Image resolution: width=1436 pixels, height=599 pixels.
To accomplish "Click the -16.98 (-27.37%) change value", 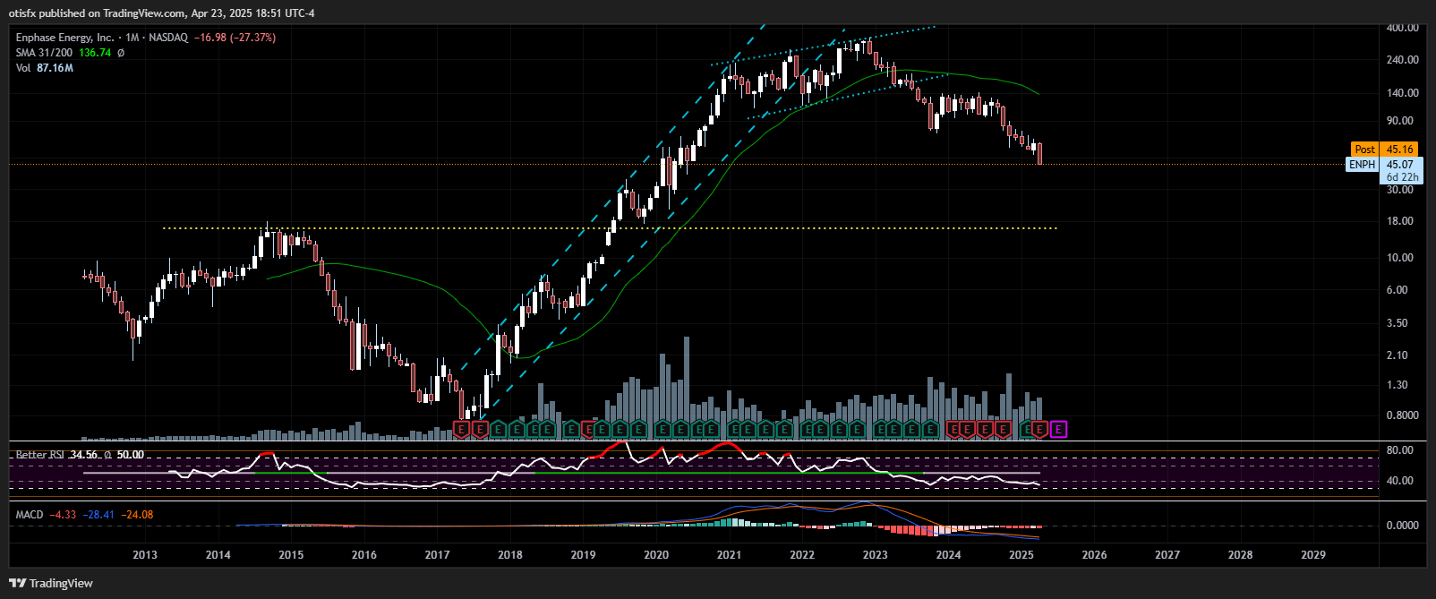I will coord(235,38).
